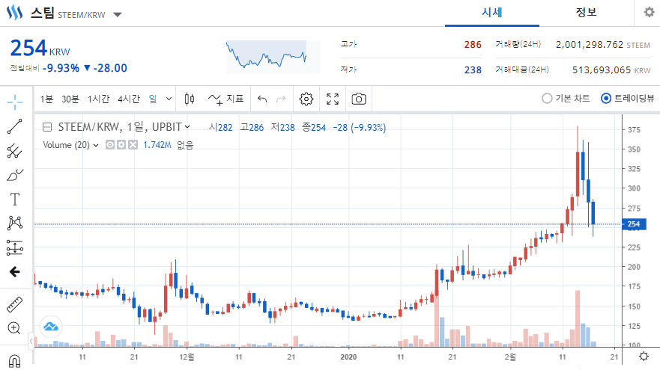Click the 1.742M volume value

tap(157, 145)
